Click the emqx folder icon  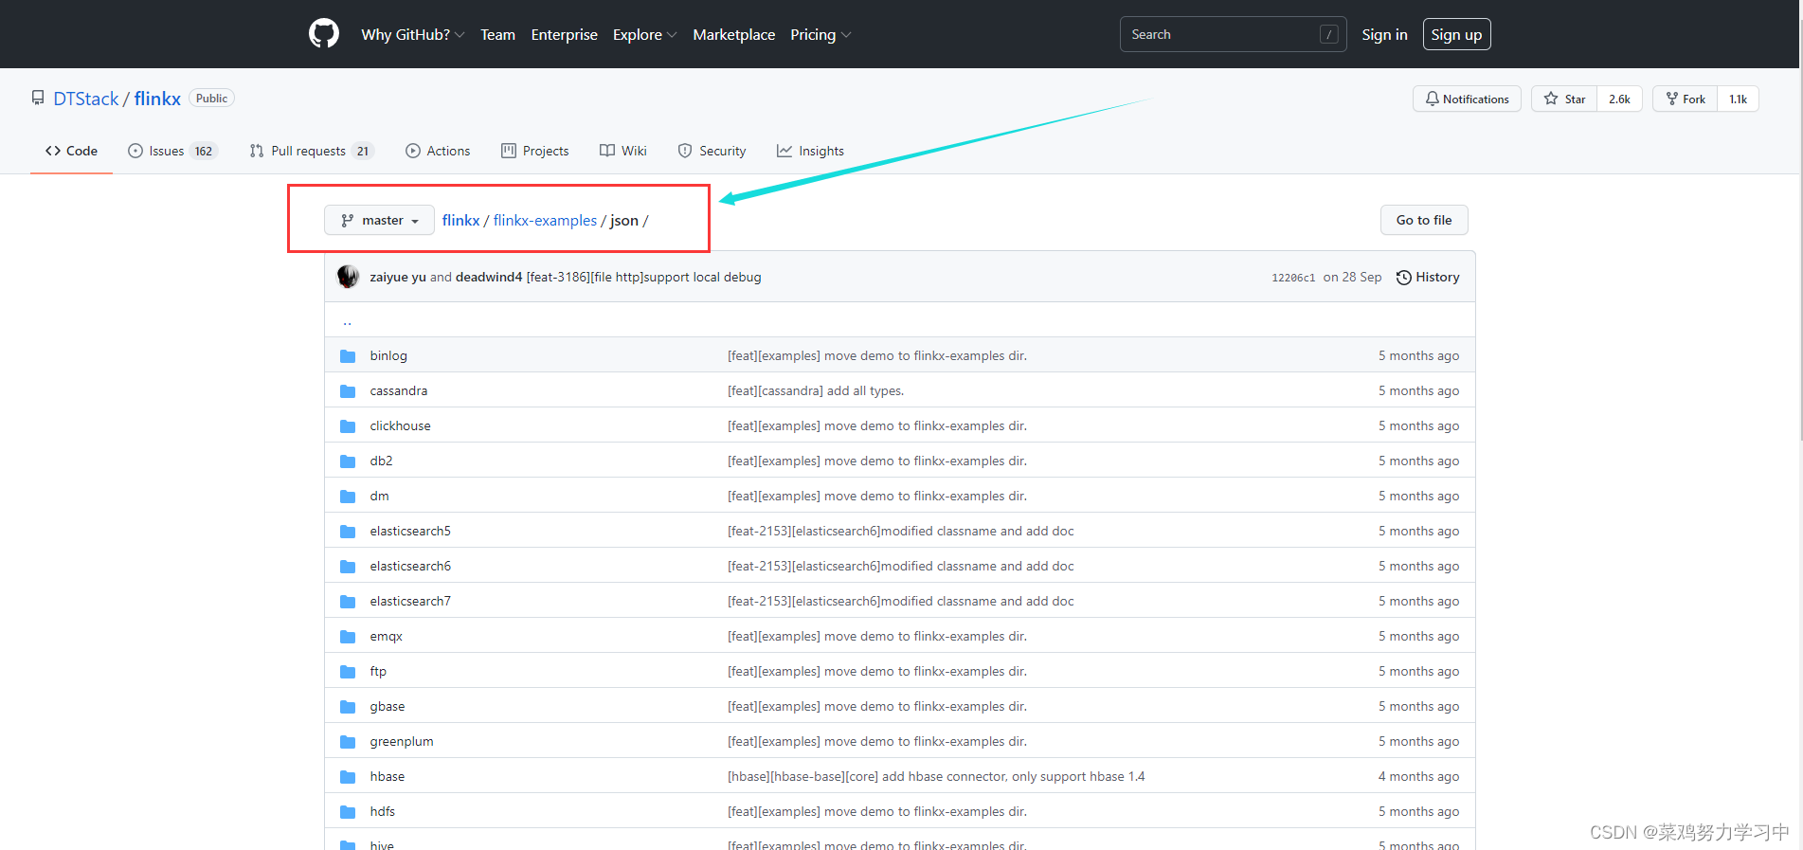348,637
